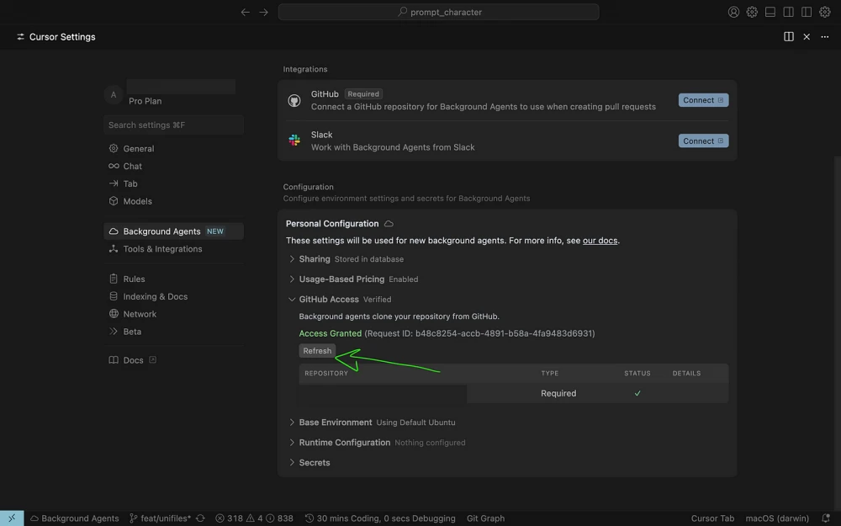Select Tools & Integrations in sidebar
This screenshot has width=841, height=526.
(162, 248)
